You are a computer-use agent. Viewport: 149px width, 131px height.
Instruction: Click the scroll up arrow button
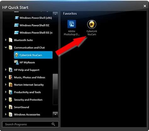55,14
